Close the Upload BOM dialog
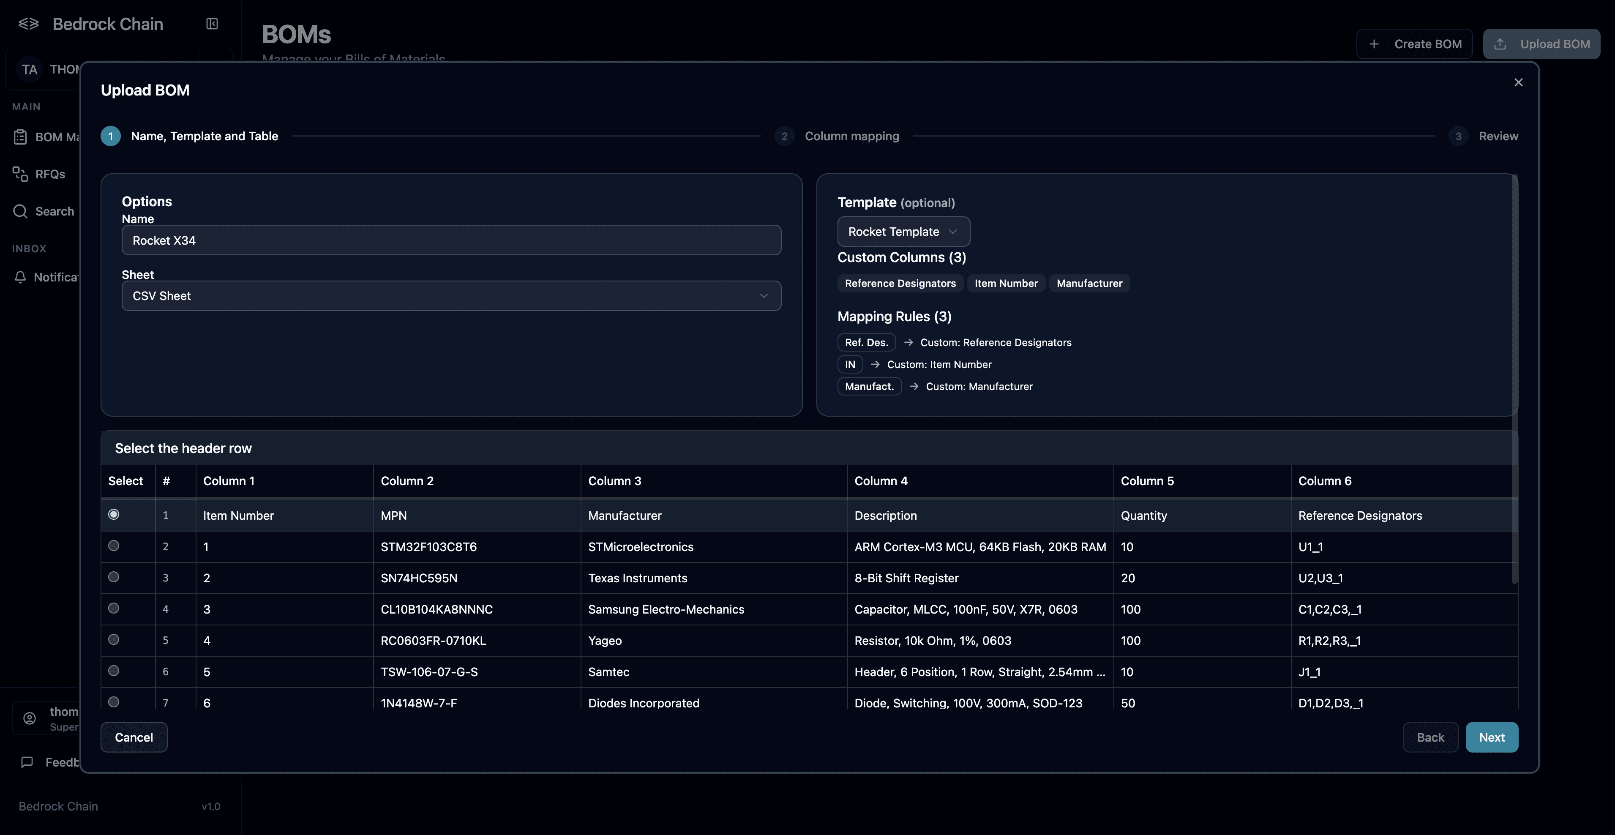Viewport: 1615px width, 835px height. [1518, 82]
